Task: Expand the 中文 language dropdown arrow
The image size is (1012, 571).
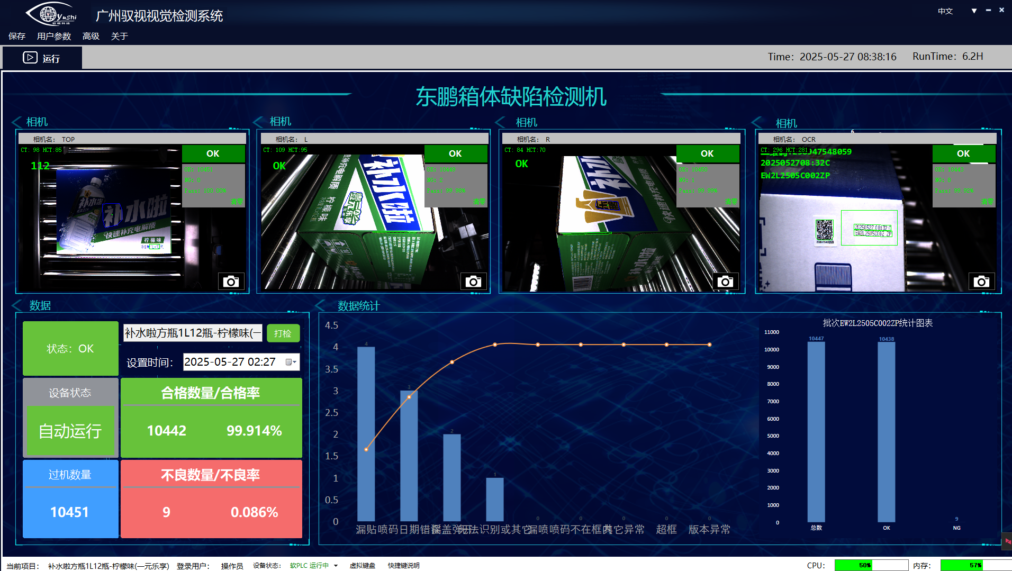Action: [x=974, y=11]
